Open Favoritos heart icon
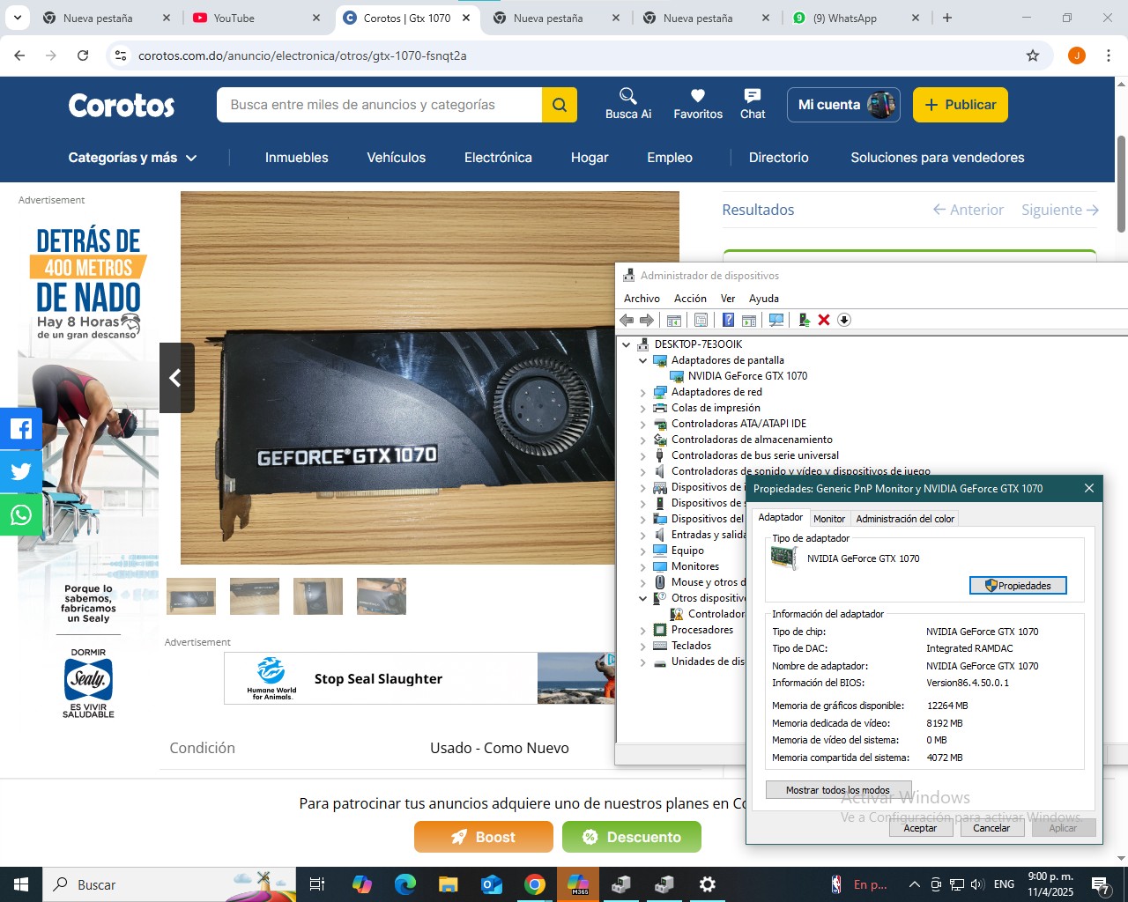This screenshot has width=1128, height=902. pos(698,104)
